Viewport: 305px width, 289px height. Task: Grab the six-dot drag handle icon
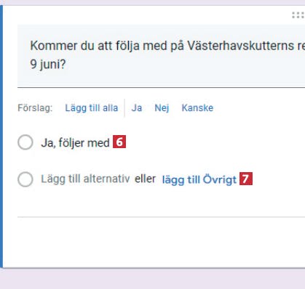coord(298,15)
